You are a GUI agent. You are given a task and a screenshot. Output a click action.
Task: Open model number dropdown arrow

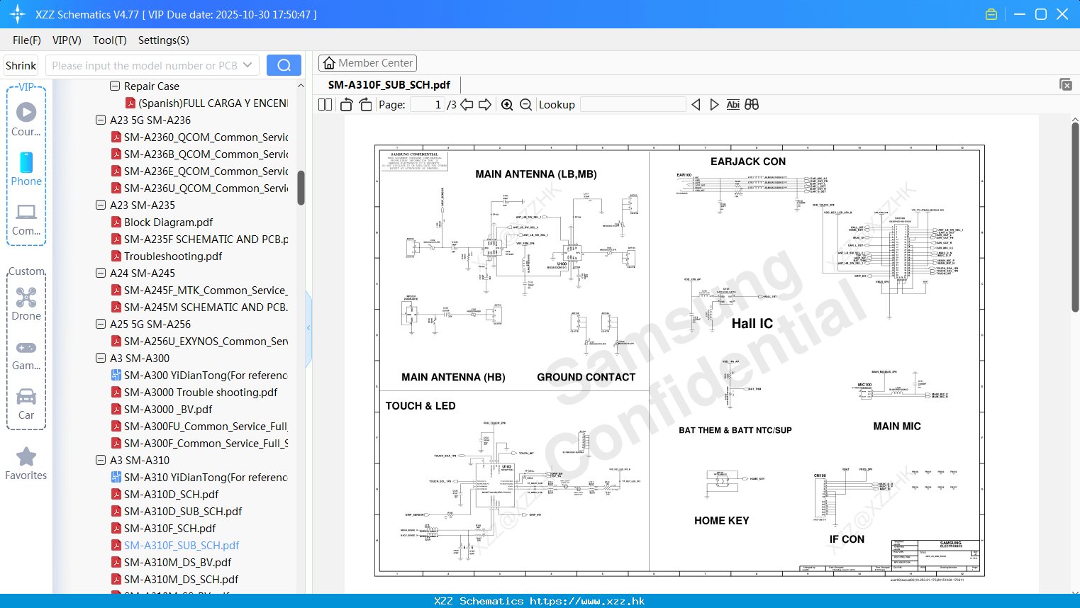pyautogui.click(x=247, y=65)
